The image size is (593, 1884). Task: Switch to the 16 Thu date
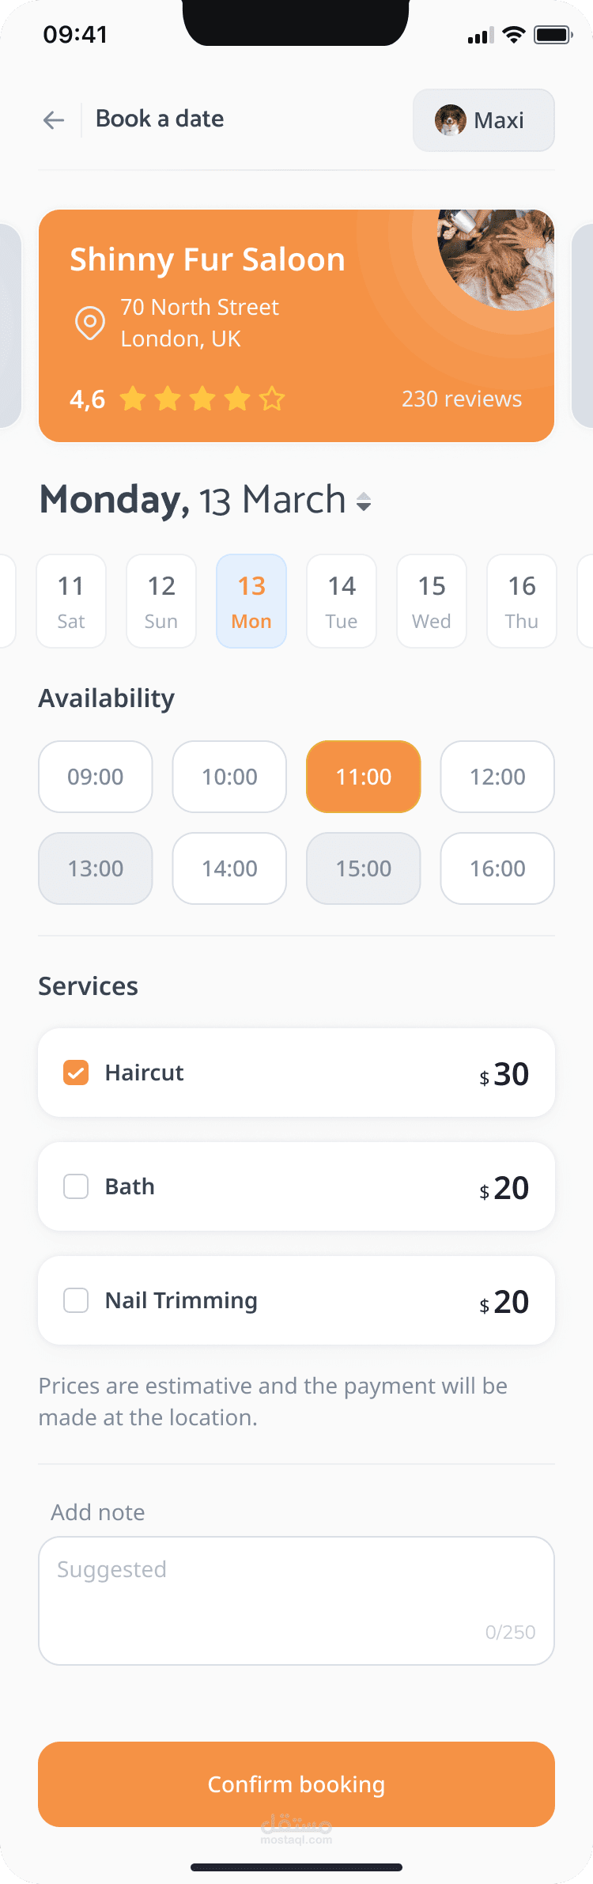click(x=522, y=601)
